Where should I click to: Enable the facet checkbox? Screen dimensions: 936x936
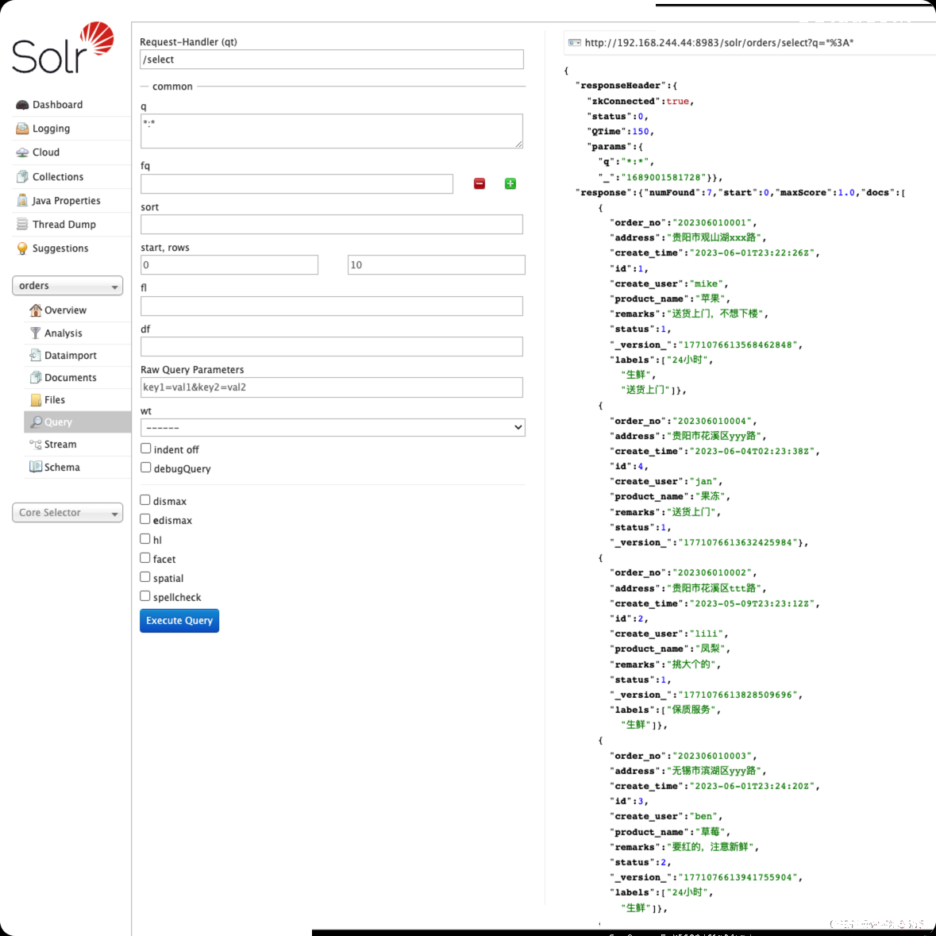[145, 557]
